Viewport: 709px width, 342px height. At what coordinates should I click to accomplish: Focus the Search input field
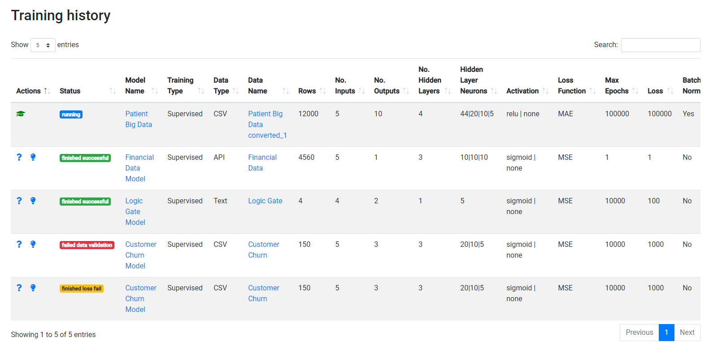coord(661,45)
